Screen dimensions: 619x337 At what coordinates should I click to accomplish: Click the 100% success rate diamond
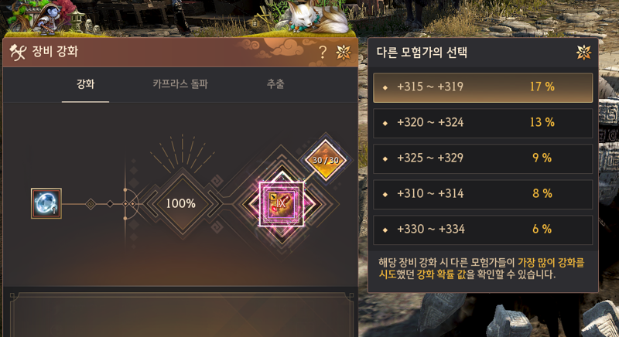(x=181, y=203)
